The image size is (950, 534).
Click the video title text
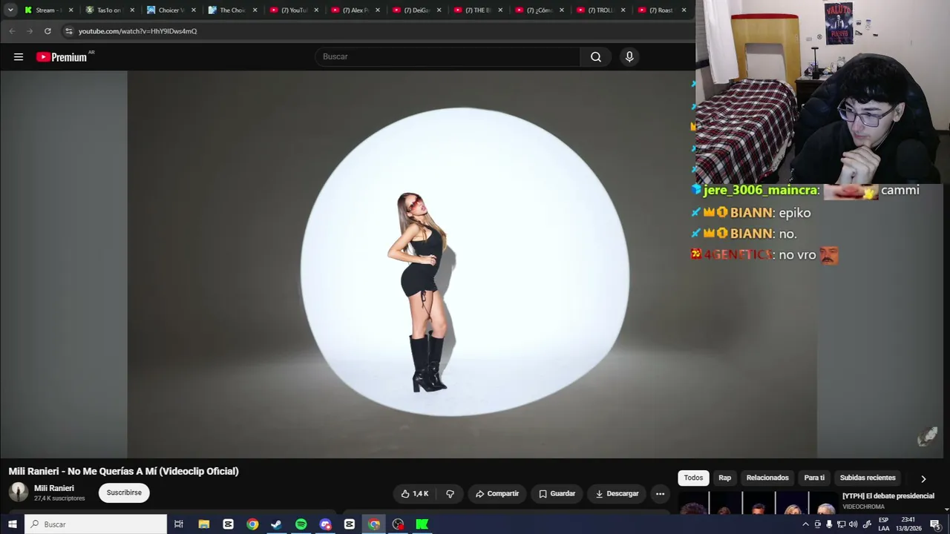coord(124,472)
